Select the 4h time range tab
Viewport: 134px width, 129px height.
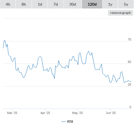[x=8, y=4]
